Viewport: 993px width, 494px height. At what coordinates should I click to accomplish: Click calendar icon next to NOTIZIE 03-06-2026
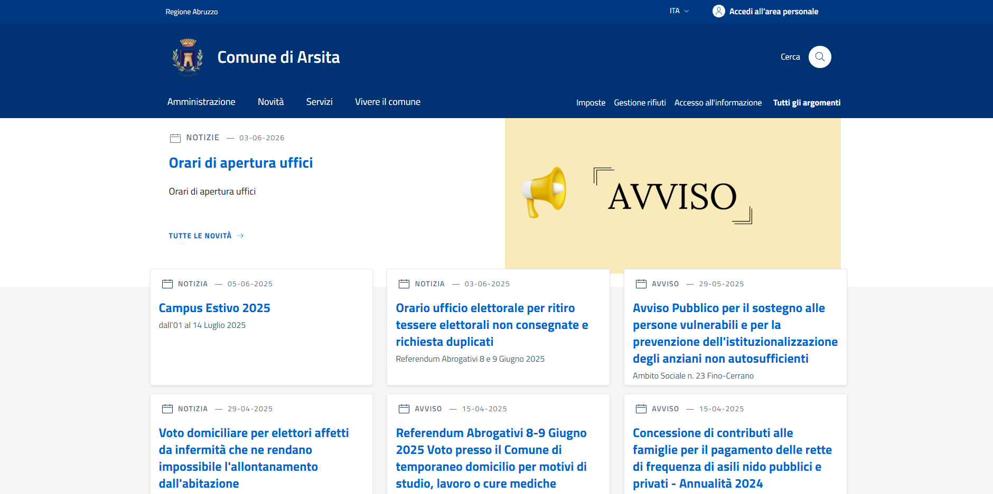175,138
